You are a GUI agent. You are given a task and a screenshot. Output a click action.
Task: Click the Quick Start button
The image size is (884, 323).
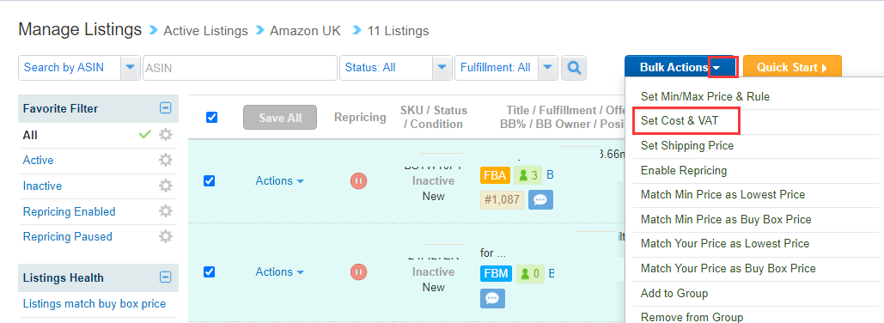(792, 68)
